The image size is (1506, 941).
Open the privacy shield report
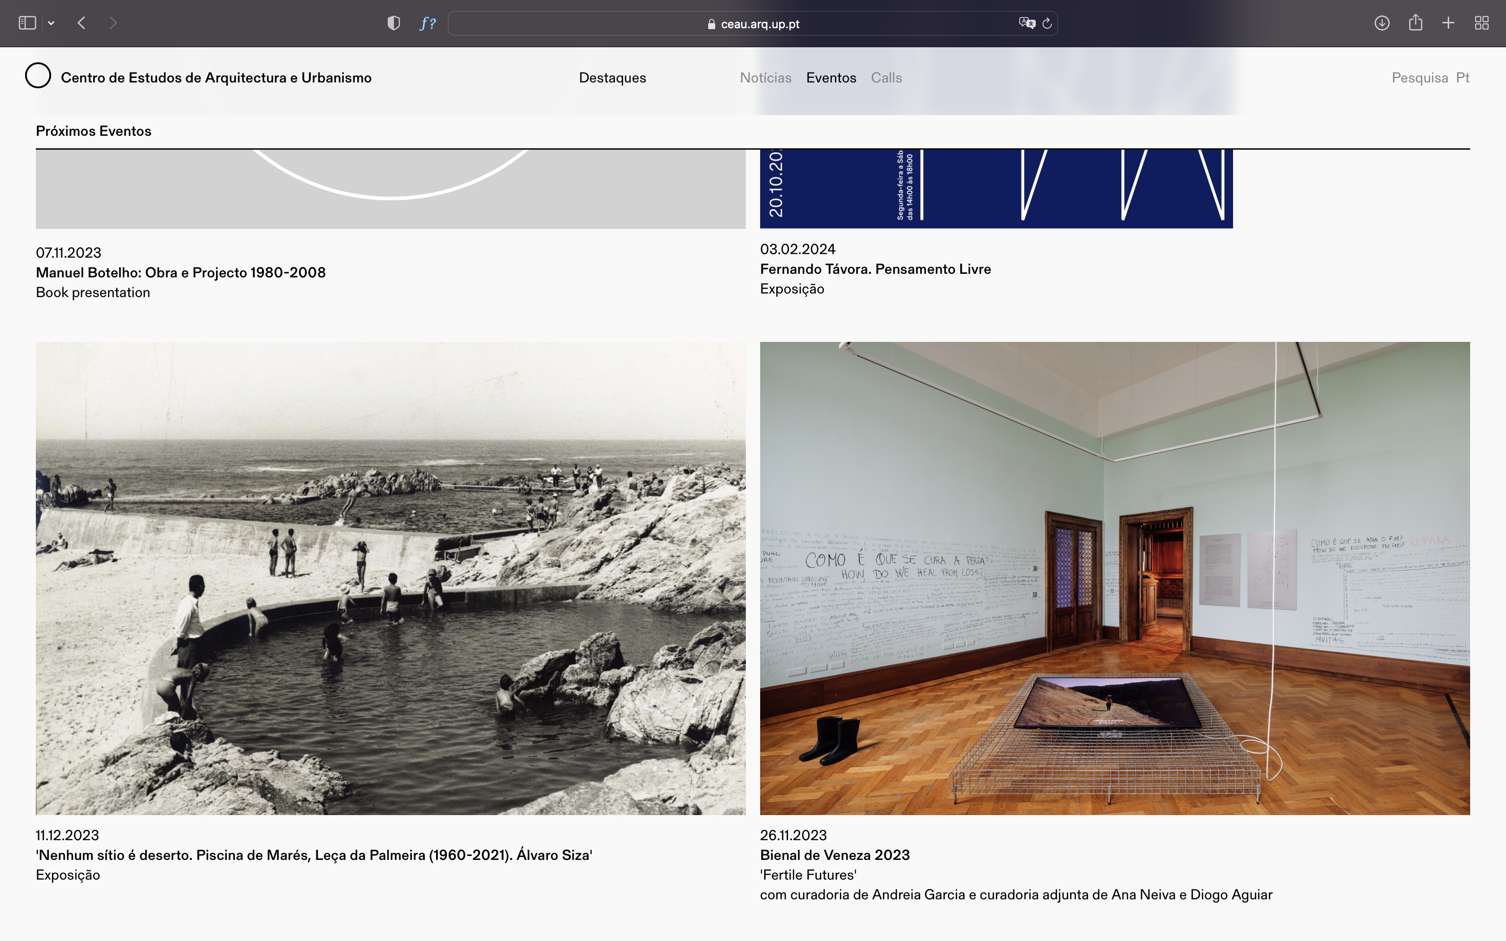coord(393,23)
